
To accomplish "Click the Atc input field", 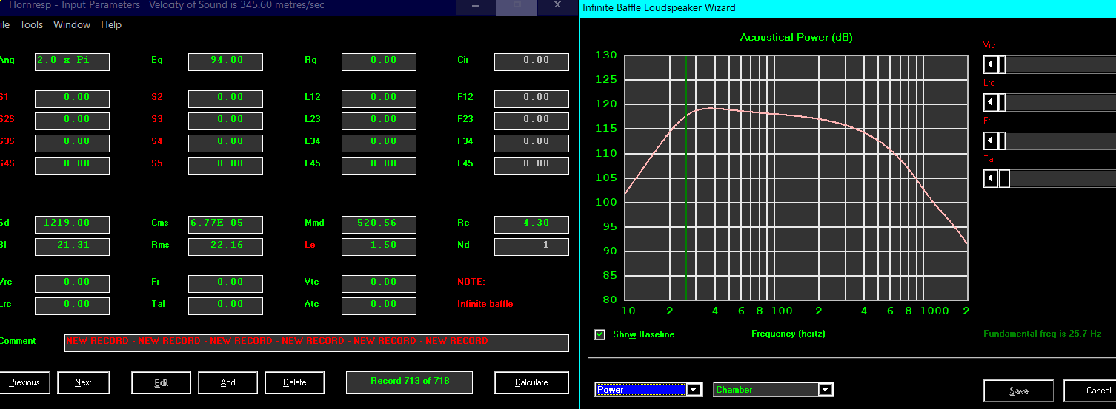I will 379,305.
